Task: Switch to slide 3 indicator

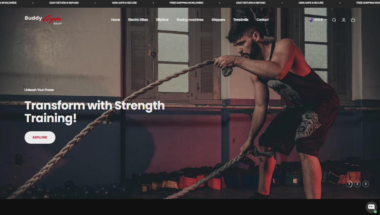Action: pos(366,184)
